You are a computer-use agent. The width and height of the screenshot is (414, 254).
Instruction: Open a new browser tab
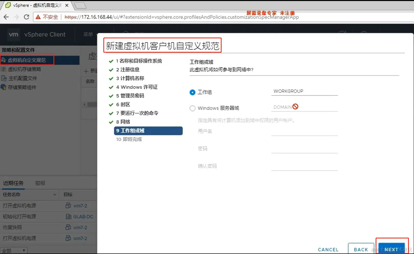pyautogui.click(x=80, y=5)
